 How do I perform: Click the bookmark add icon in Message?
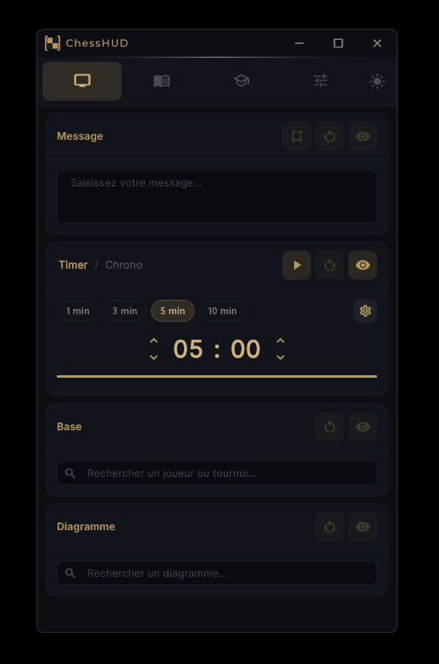[x=297, y=136]
